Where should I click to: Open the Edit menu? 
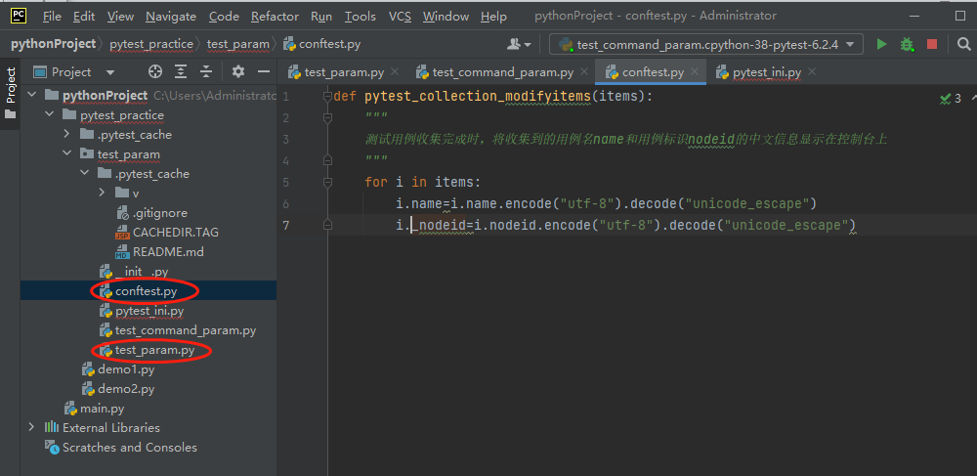coord(84,17)
